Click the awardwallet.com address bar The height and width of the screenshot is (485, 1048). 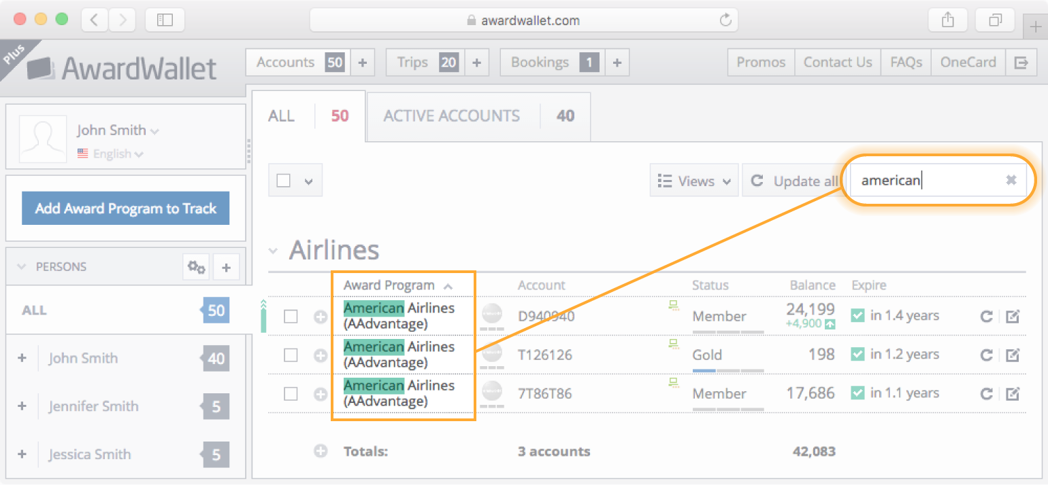pyautogui.click(x=523, y=20)
